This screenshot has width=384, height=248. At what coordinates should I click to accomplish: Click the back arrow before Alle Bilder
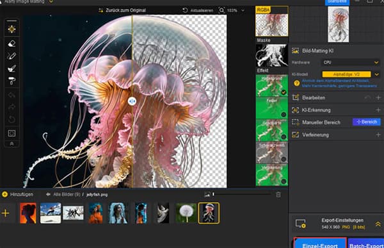click(x=48, y=195)
